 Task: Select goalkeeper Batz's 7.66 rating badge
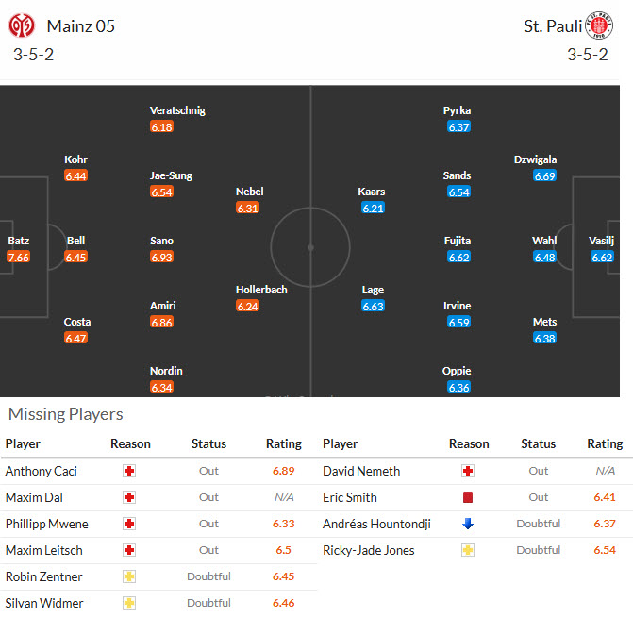18,258
